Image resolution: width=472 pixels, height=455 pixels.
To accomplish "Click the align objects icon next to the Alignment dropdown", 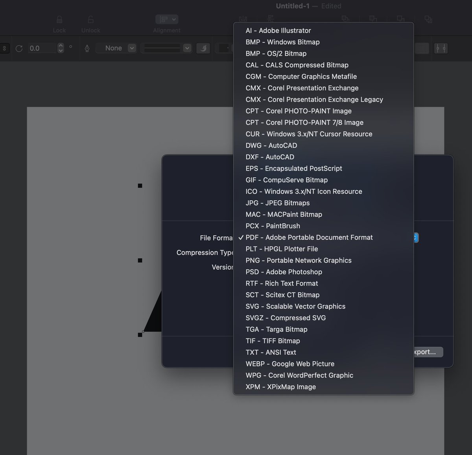I will point(243,19).
